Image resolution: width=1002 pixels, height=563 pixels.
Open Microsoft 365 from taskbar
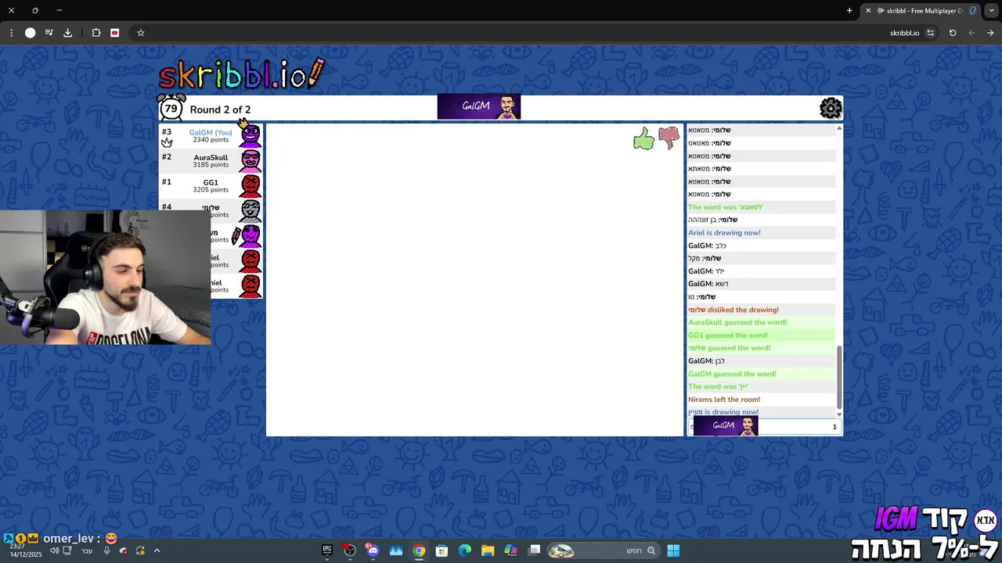pos(511,550)
